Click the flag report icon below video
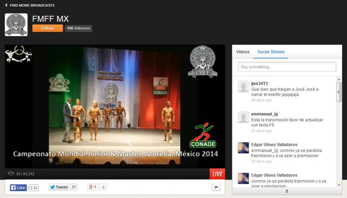Viewport: 347px width, 198px height. (x=216, y=187)
